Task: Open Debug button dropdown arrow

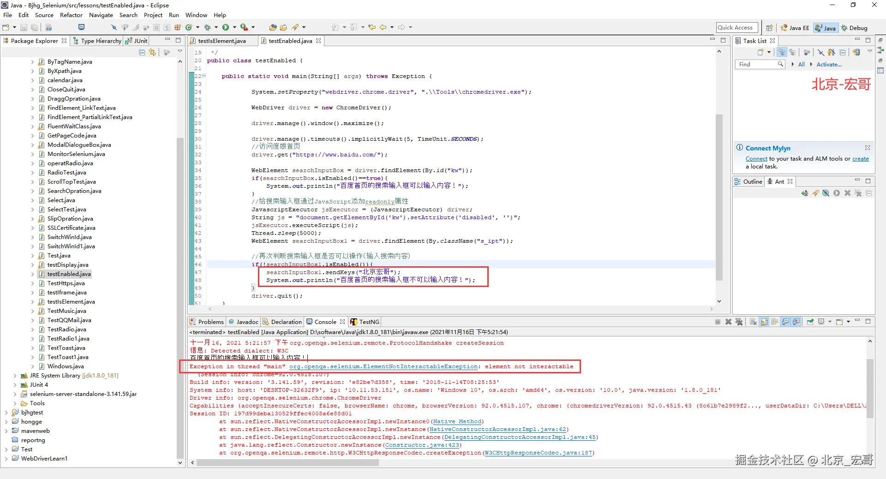Action: (216, 28)
